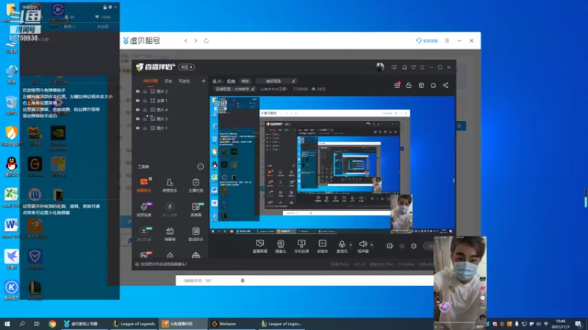Add a camera source (摄像头)

point(281,246)
